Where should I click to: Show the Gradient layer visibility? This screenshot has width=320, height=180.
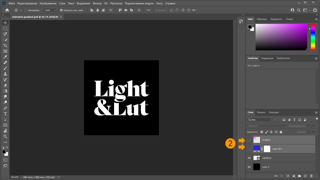[x=249, y=140]
